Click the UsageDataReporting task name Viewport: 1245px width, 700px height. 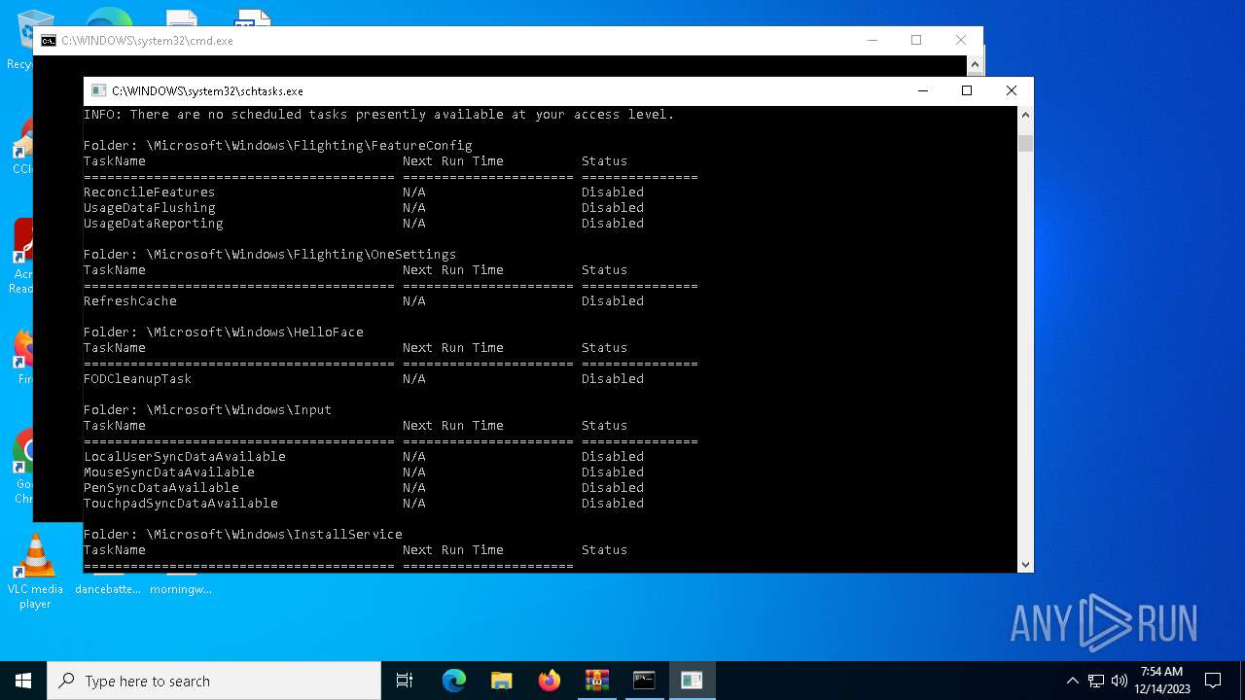154,224
